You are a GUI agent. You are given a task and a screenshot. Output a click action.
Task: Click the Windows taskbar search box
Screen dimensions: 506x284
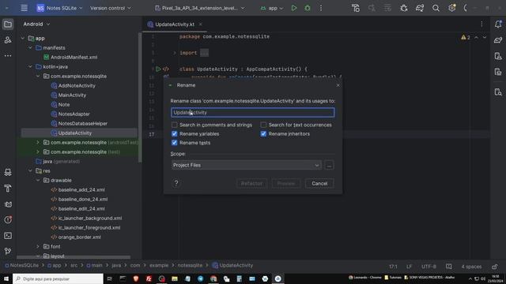click(58, 278)
